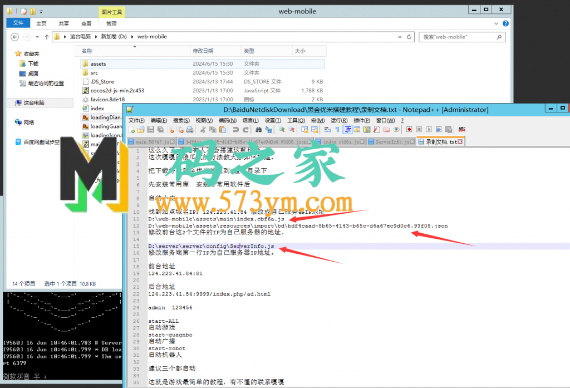
Task: Stop macro recording square icon
Action: pos(419,130)
